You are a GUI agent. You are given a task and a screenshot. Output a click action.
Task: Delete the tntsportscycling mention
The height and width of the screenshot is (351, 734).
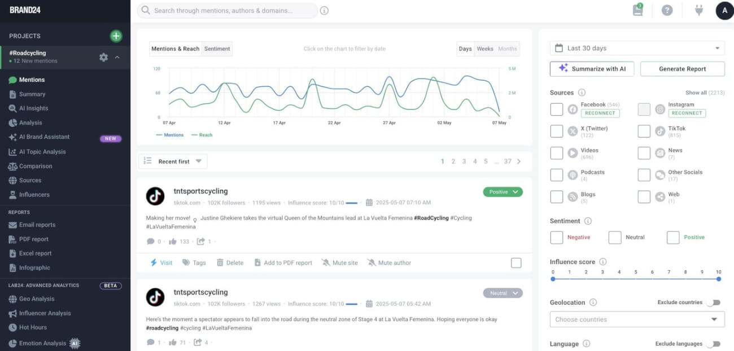tap(230, 262)
